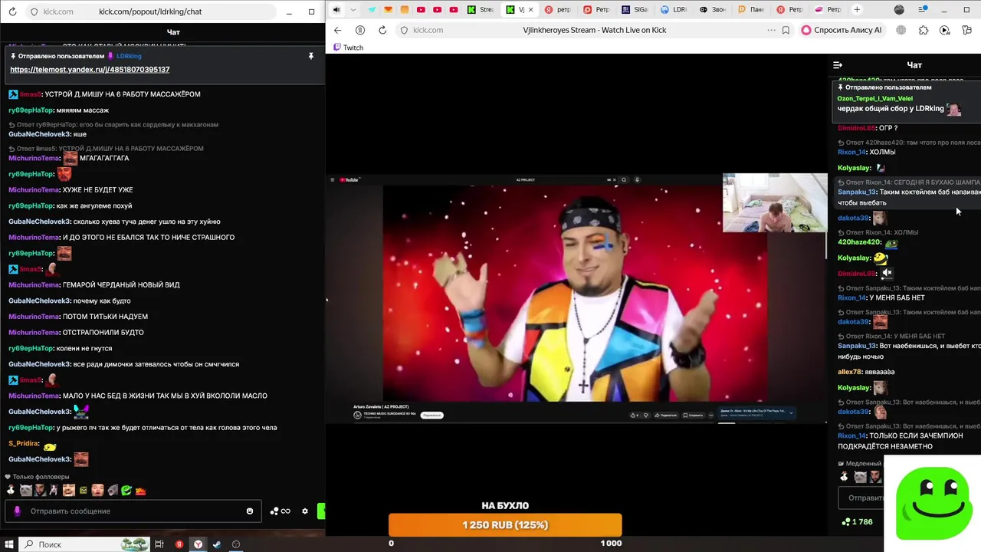Switch to the LDR browser tab
Viewport: 981px width, 552px height.
(674, 10)
